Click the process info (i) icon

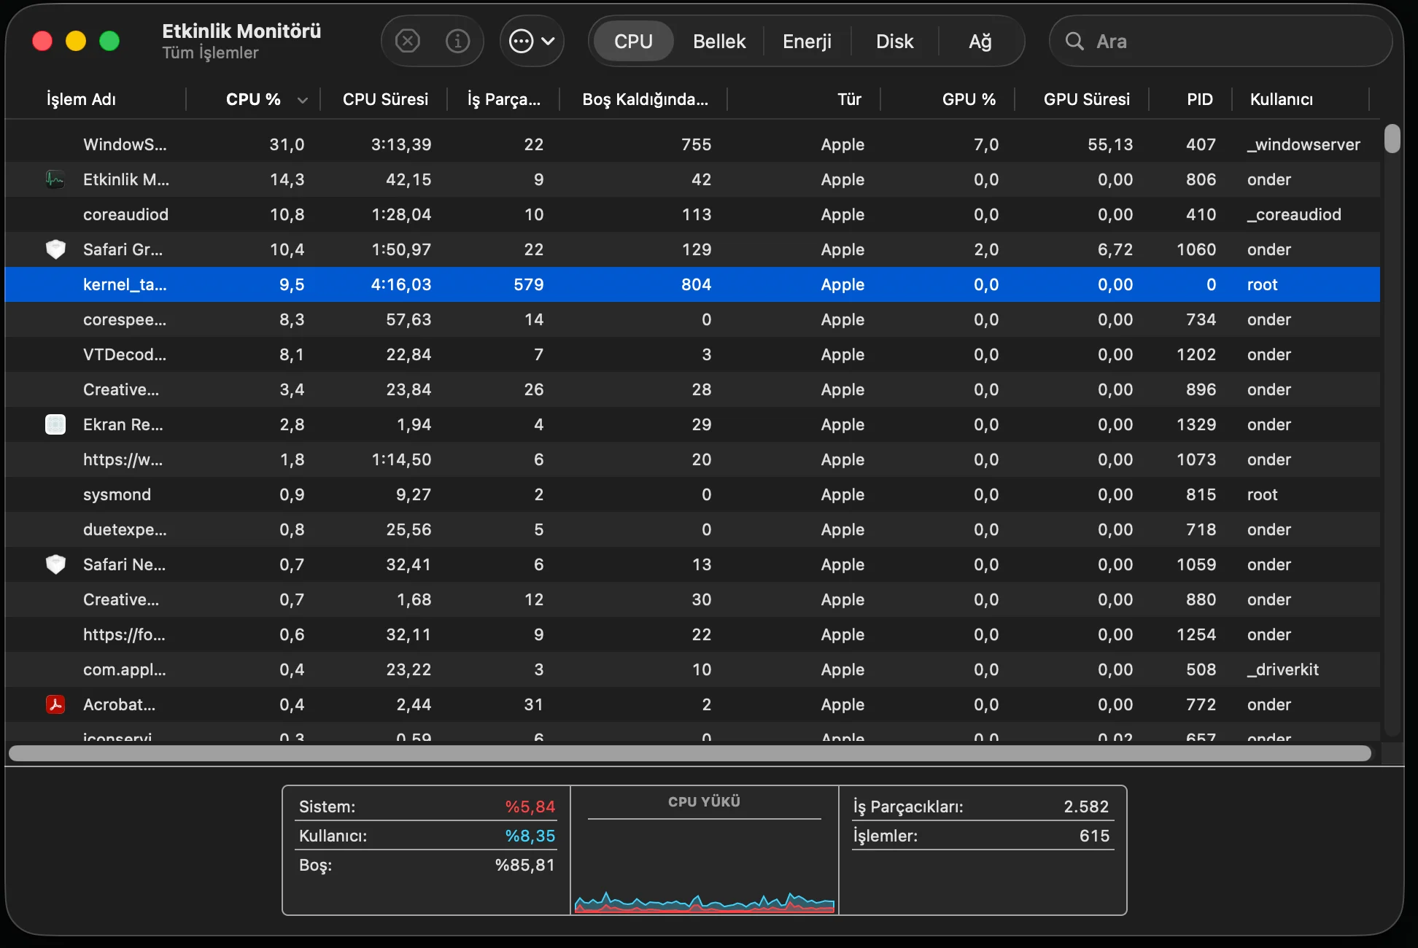tap(457, 41)
